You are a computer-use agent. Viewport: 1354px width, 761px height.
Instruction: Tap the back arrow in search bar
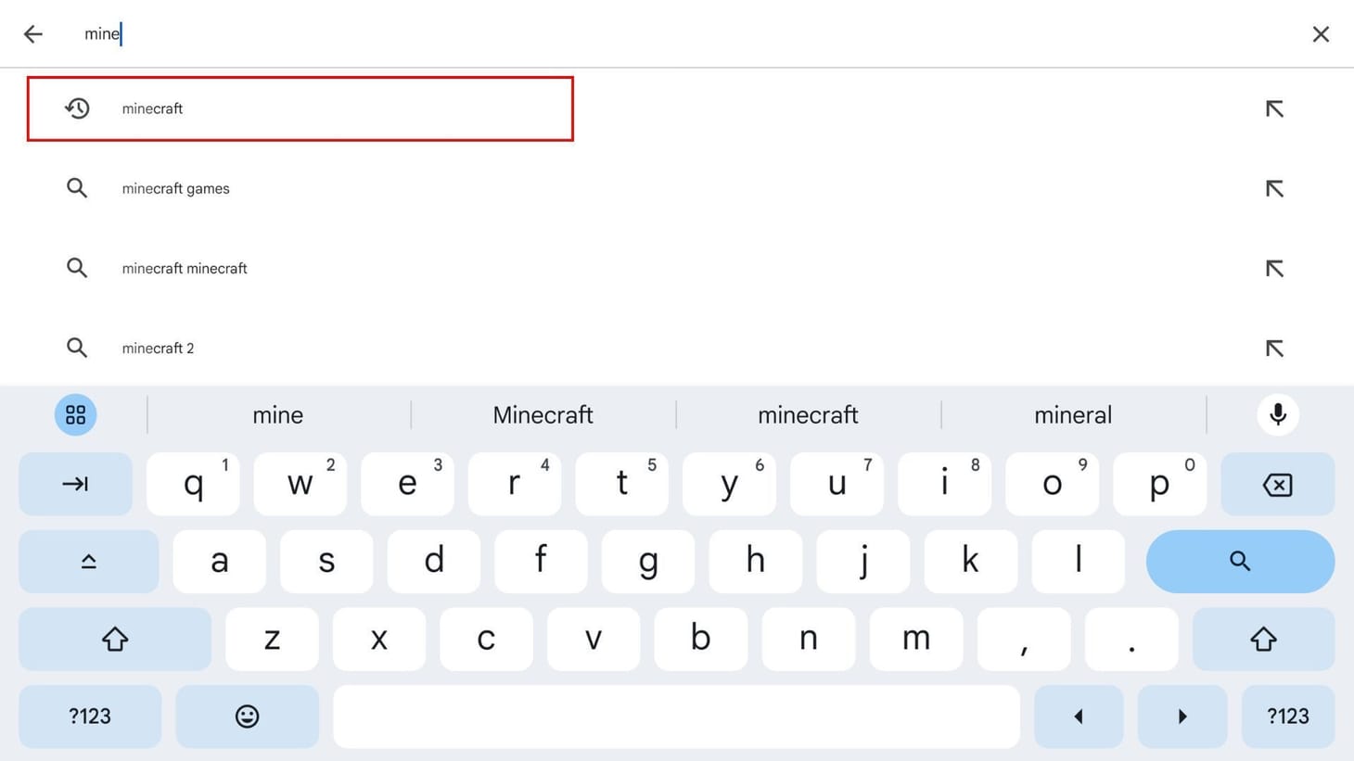[33, 34]
